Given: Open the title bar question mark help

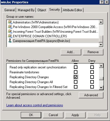Looking at the screenshot, I should pos(102,2).
